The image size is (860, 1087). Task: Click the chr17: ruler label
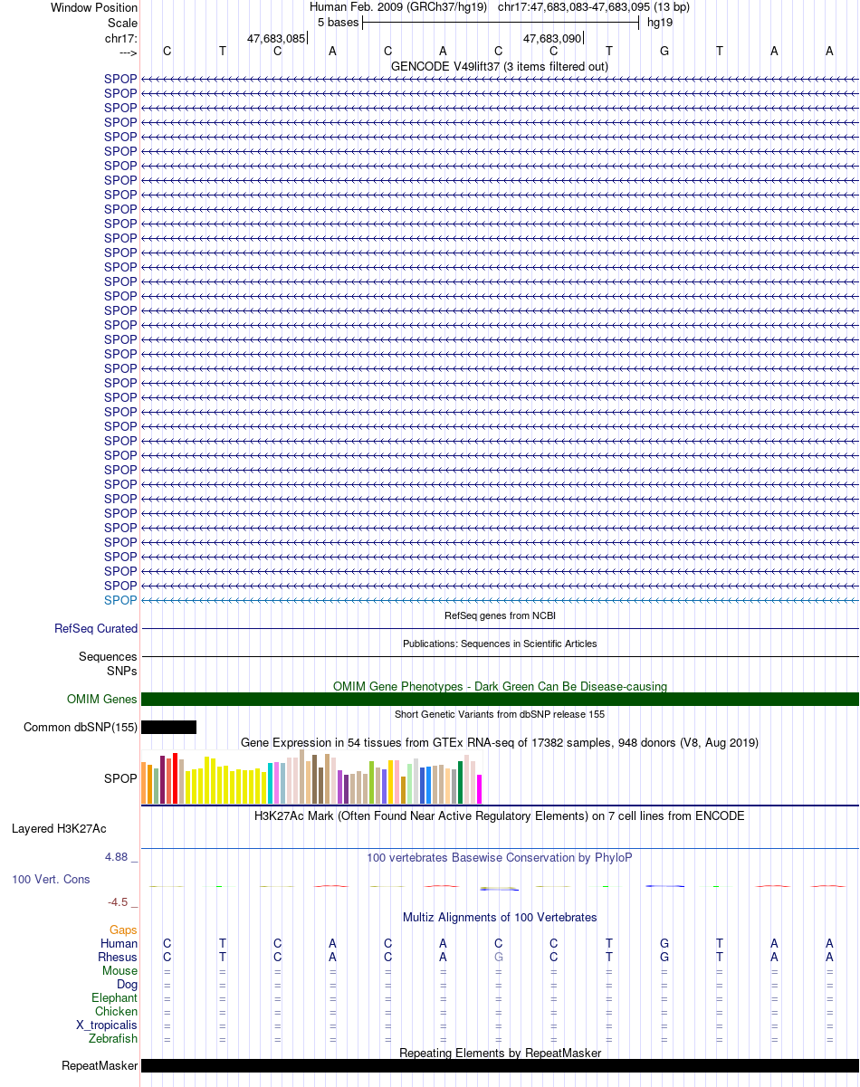pos(121,38)
